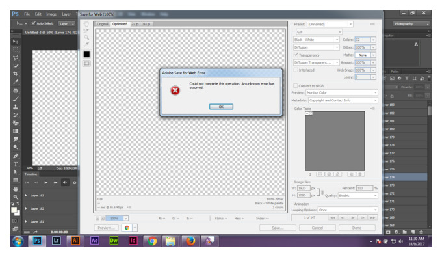Select the Zoom tool in Photoshop toolbar
This screenshot has width=442, height=257.
coord(16,197)
